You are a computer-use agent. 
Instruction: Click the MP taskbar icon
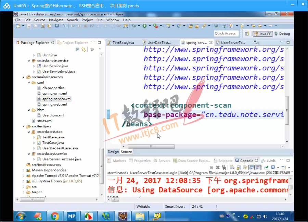coord(72,216)
